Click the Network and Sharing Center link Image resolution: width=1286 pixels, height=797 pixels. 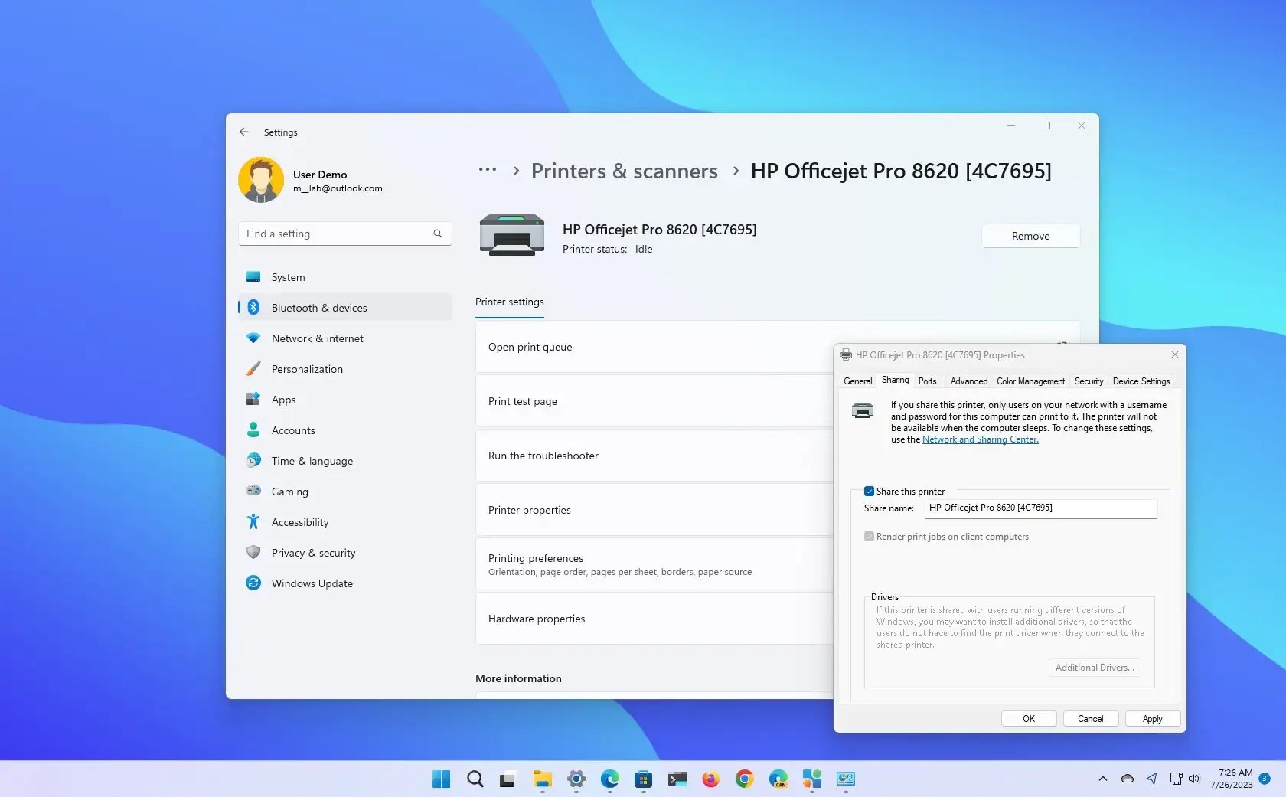tap(980, 439)
